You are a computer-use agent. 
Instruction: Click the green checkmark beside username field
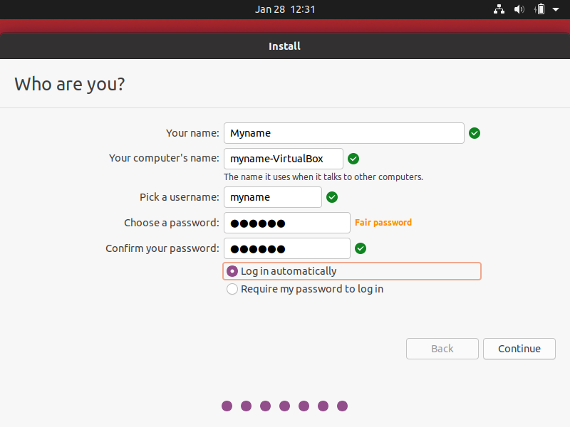click(x=332, y=197)
